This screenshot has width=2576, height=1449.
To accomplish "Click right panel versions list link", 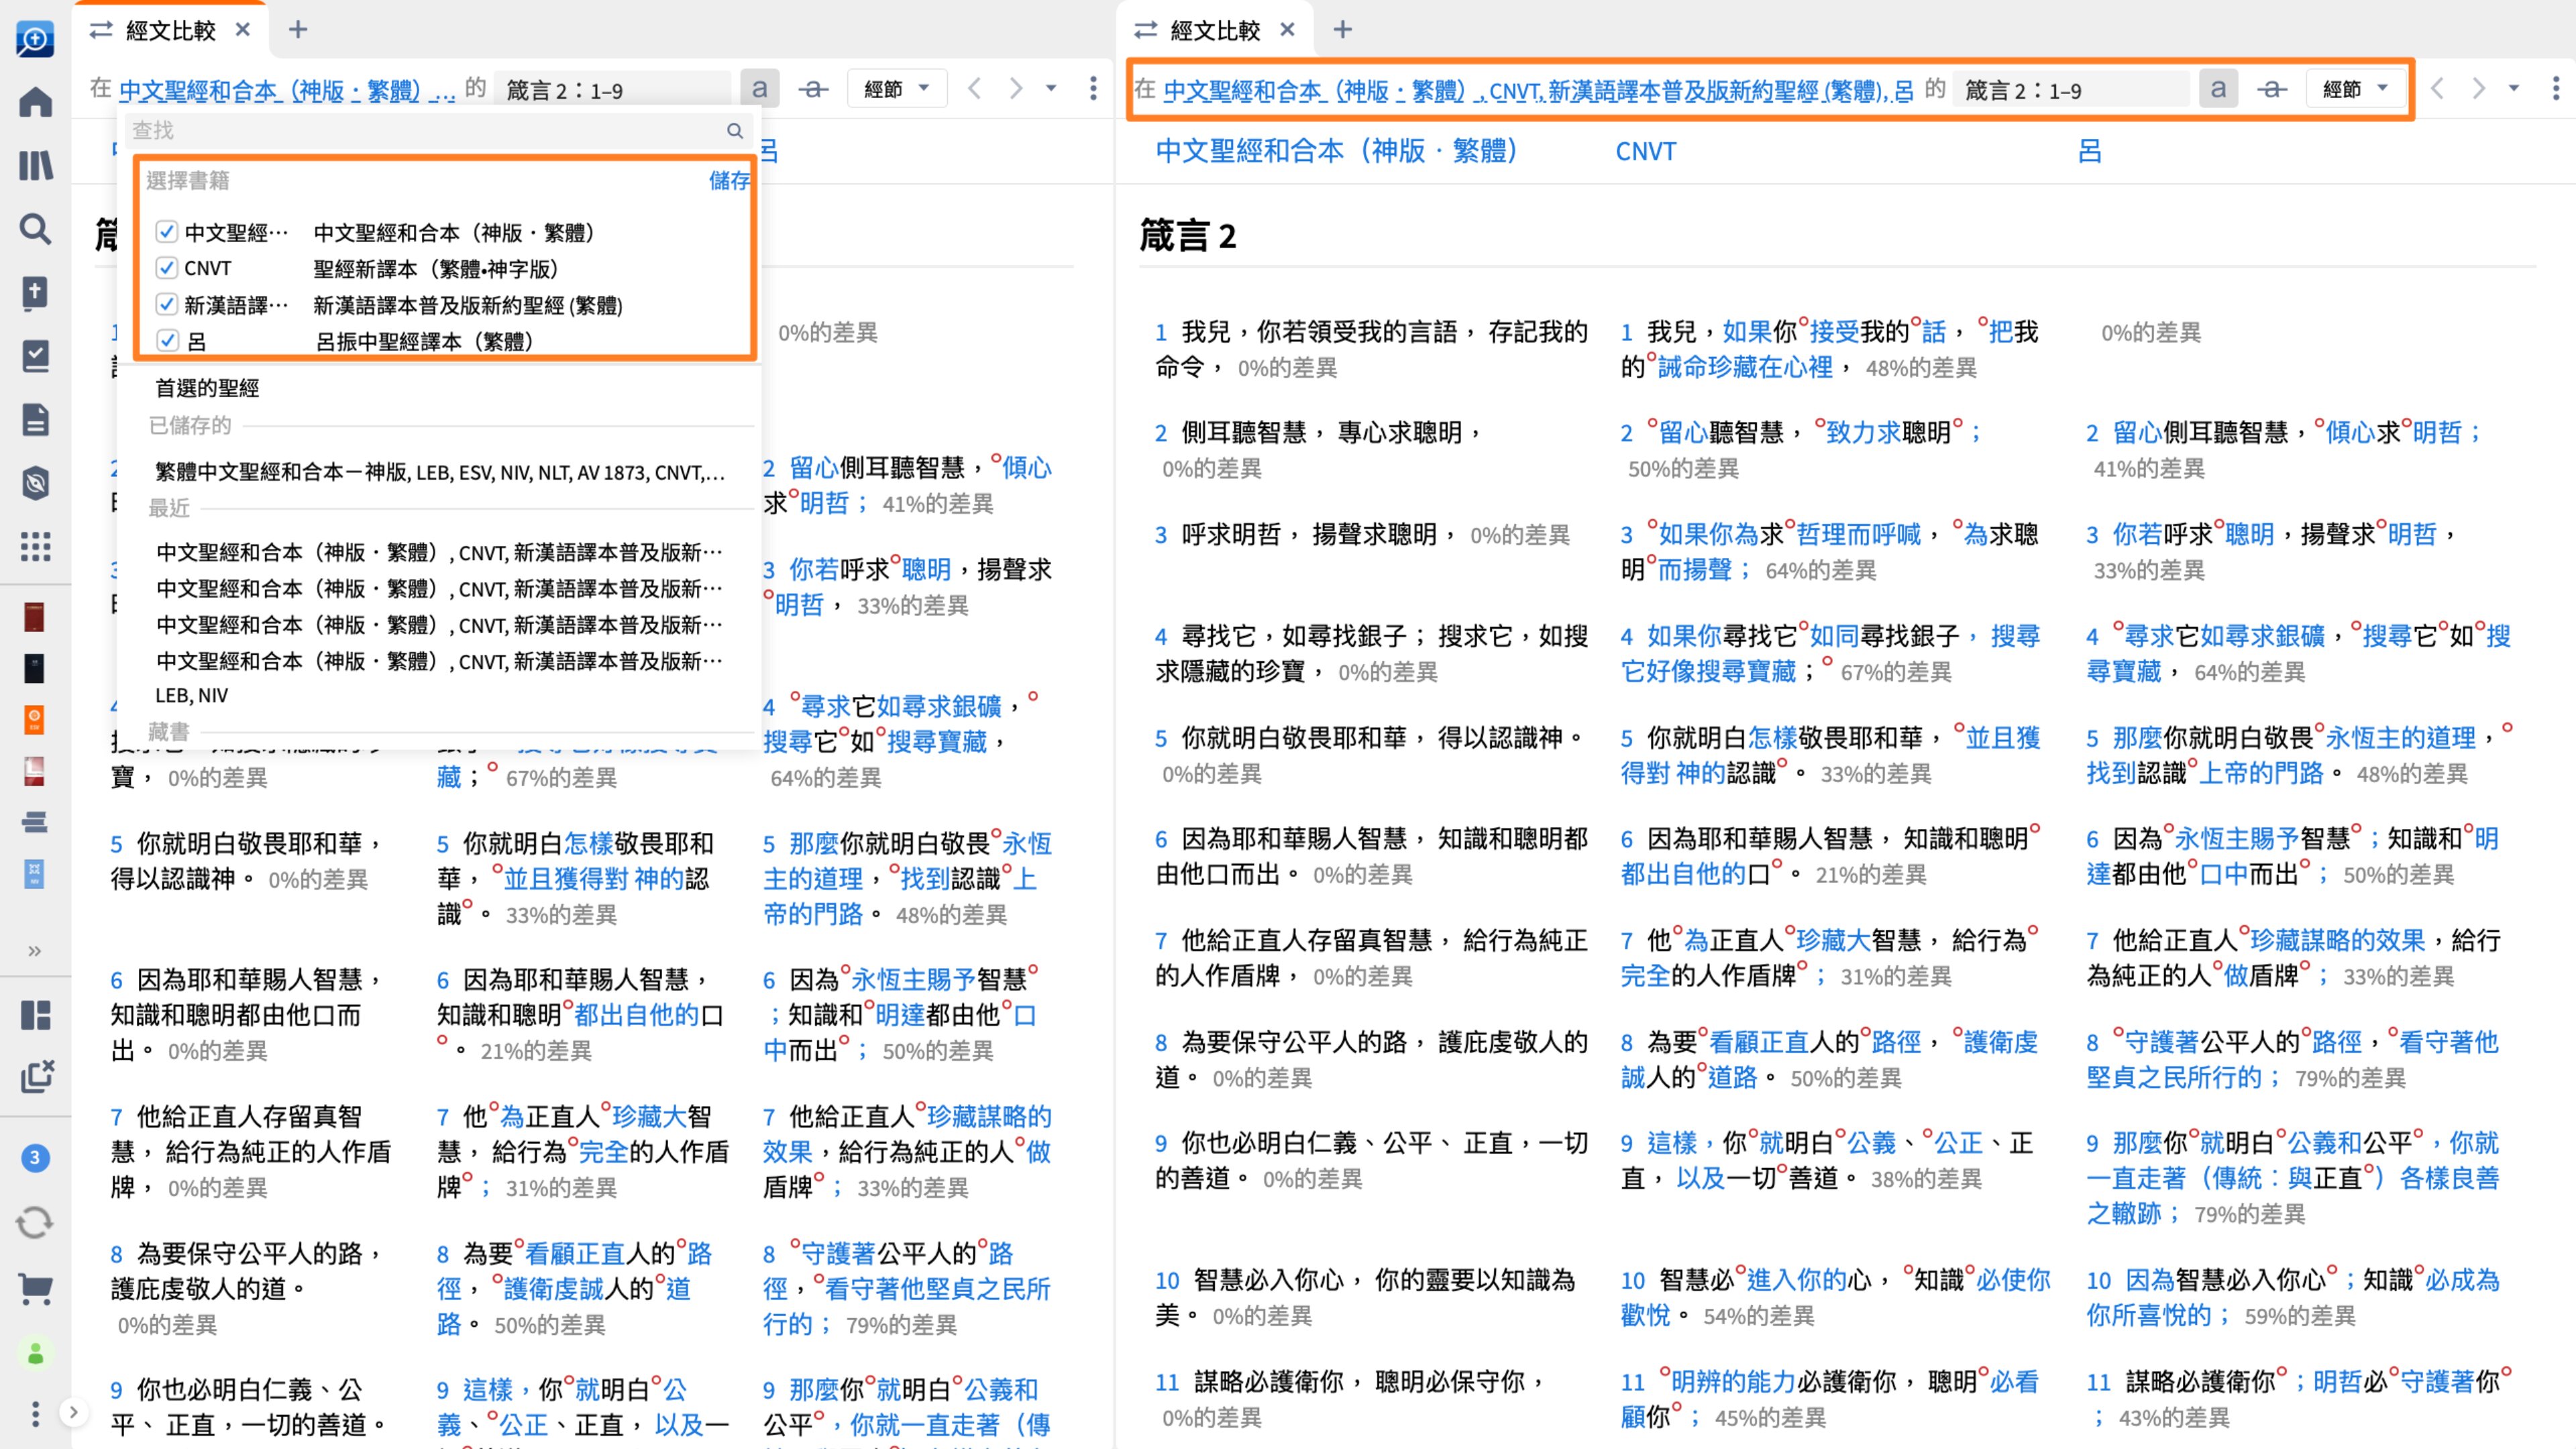I will (1538, 90).
